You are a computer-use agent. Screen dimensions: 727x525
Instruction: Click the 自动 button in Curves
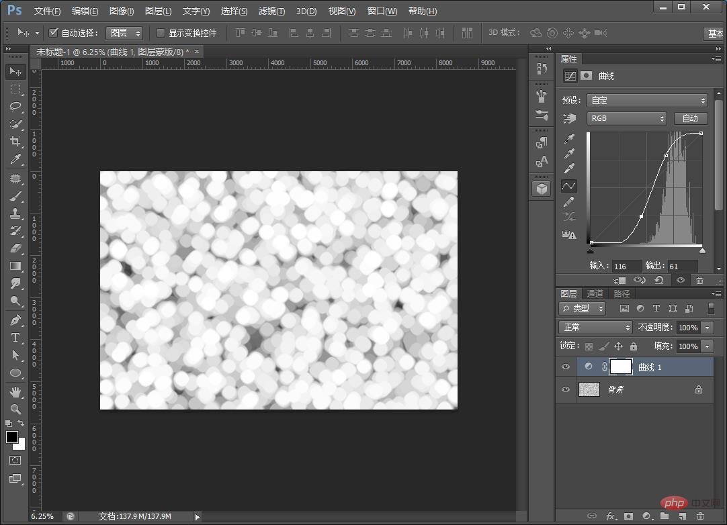click(x=690, y=118)
